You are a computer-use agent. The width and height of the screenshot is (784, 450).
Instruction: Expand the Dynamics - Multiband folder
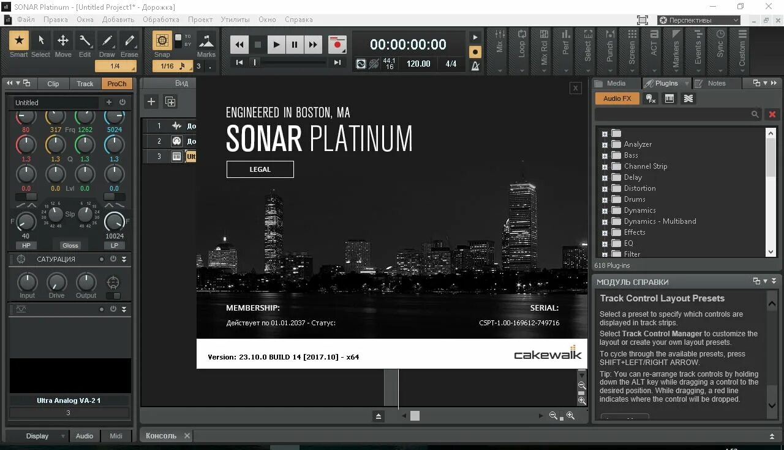click(x=605, y=221)
